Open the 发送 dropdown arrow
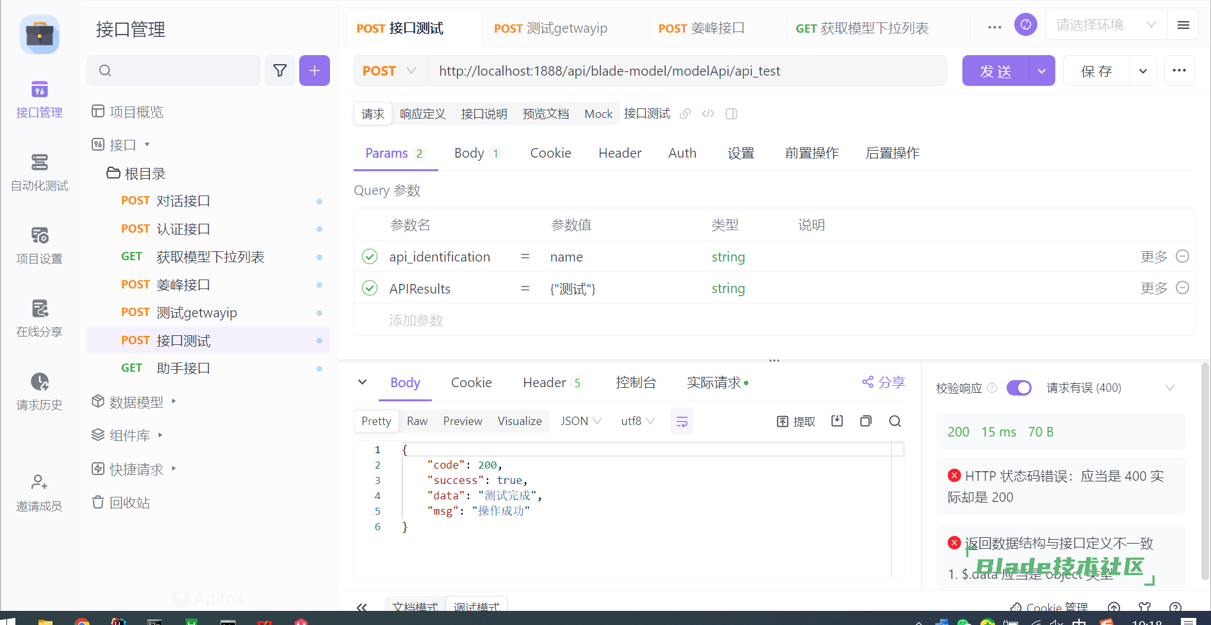The height and width of the screenshot is (625, 1211). tap(1042, 71)
